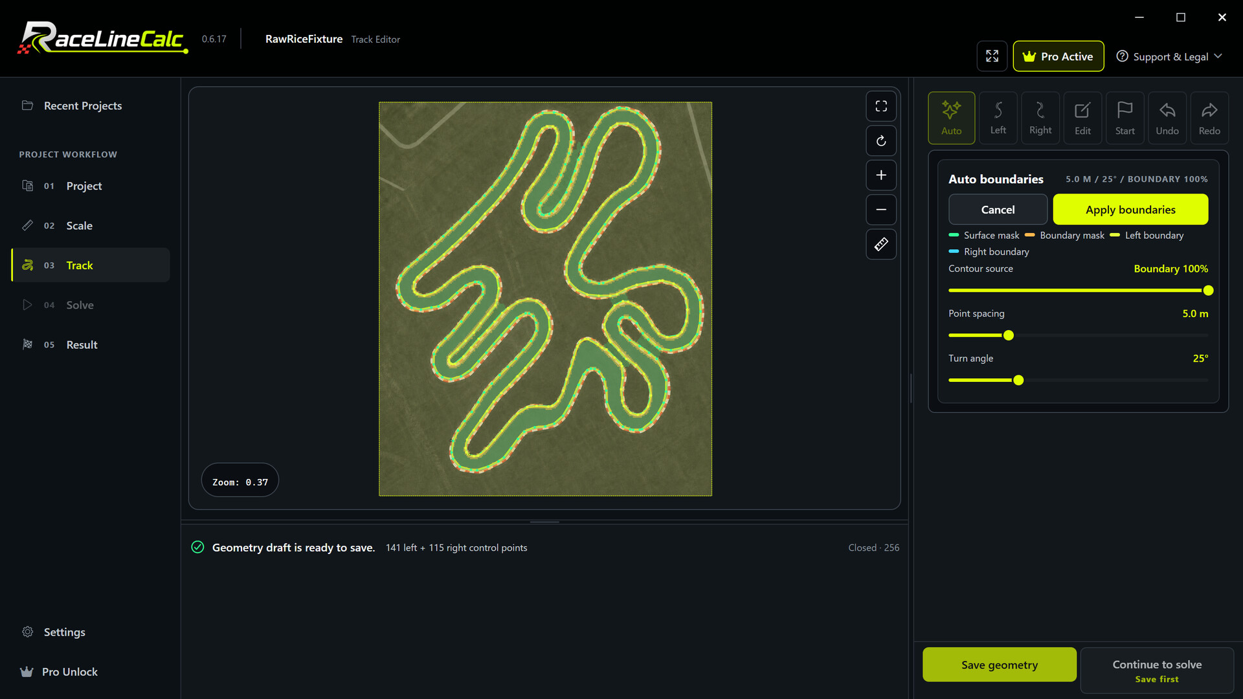The image size is (1243, 699).
Task: Click the Pro Active badge button
Action: (1058, 56)
